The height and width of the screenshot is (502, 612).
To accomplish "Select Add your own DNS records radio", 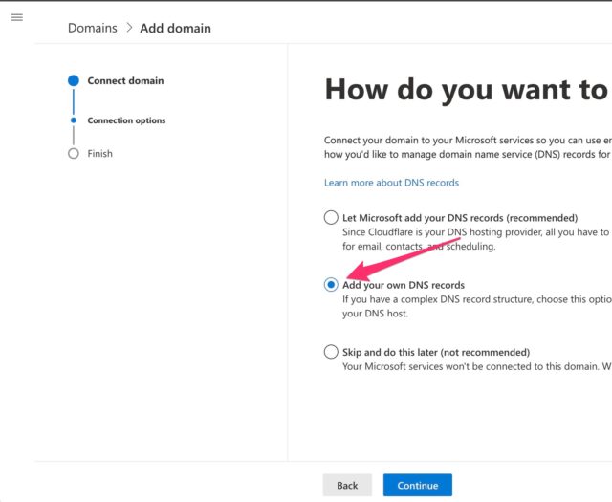I will point(331,285).
